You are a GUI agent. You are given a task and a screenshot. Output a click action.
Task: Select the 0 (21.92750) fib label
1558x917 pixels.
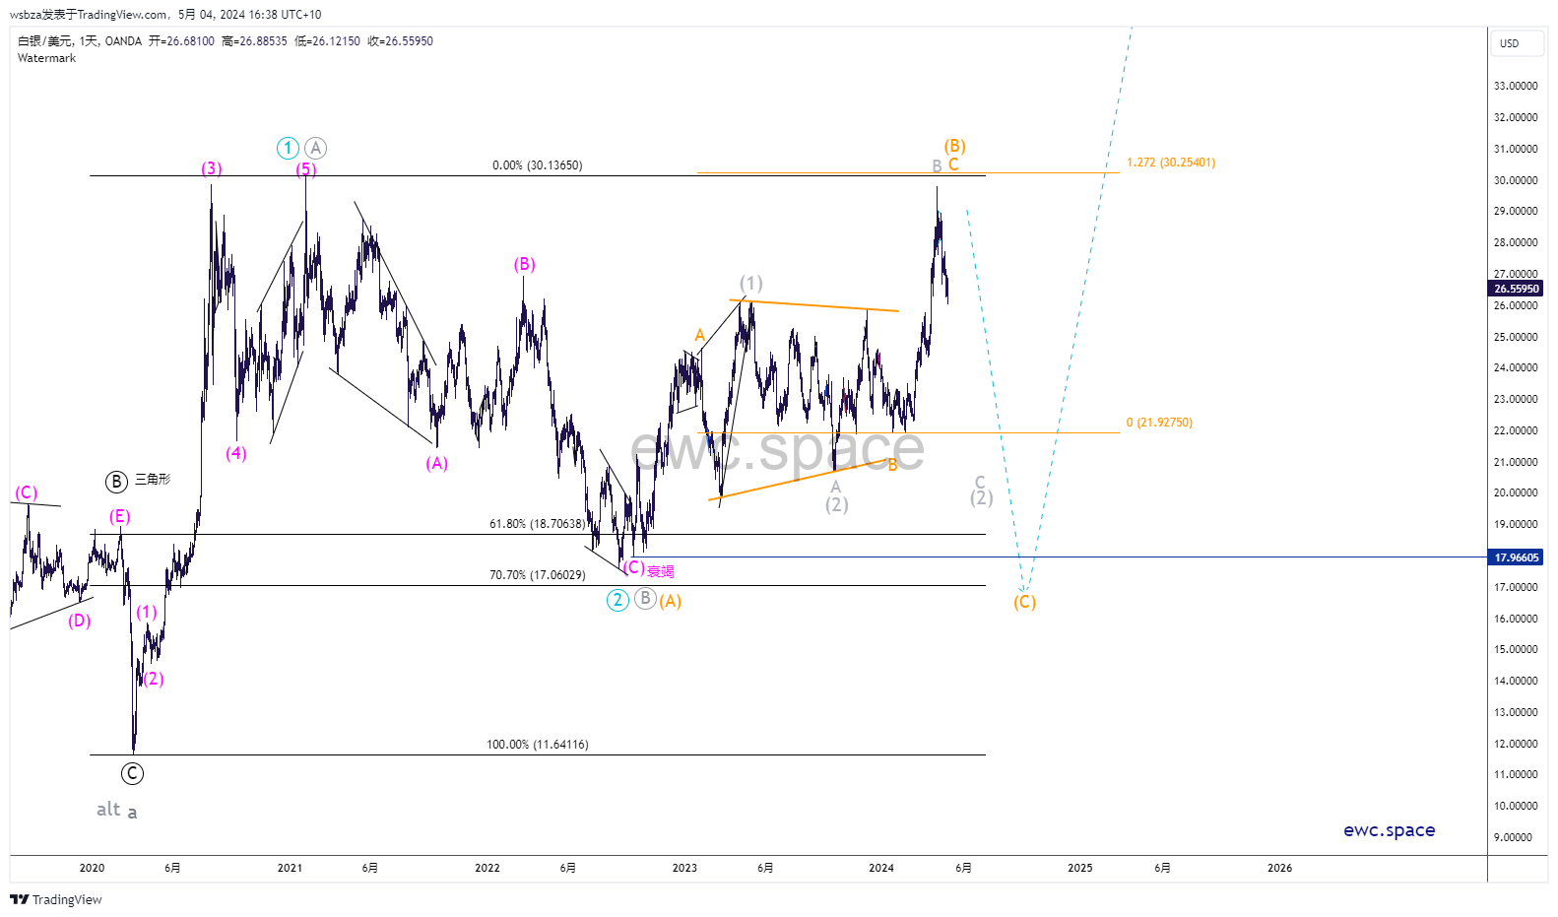tap(1159, 423)
